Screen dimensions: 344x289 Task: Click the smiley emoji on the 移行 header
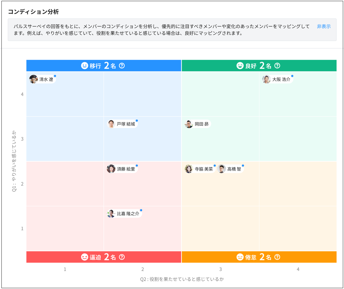click(x=84, y=65)
